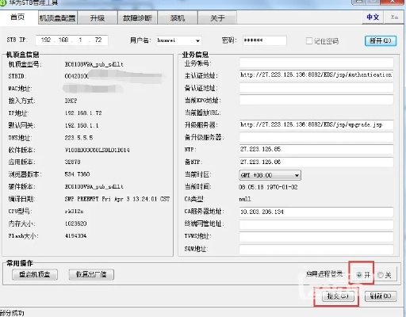Select the CPU model rk312x text
The image size is (406, 317).
pyautogui.click(x=74, y=212)
